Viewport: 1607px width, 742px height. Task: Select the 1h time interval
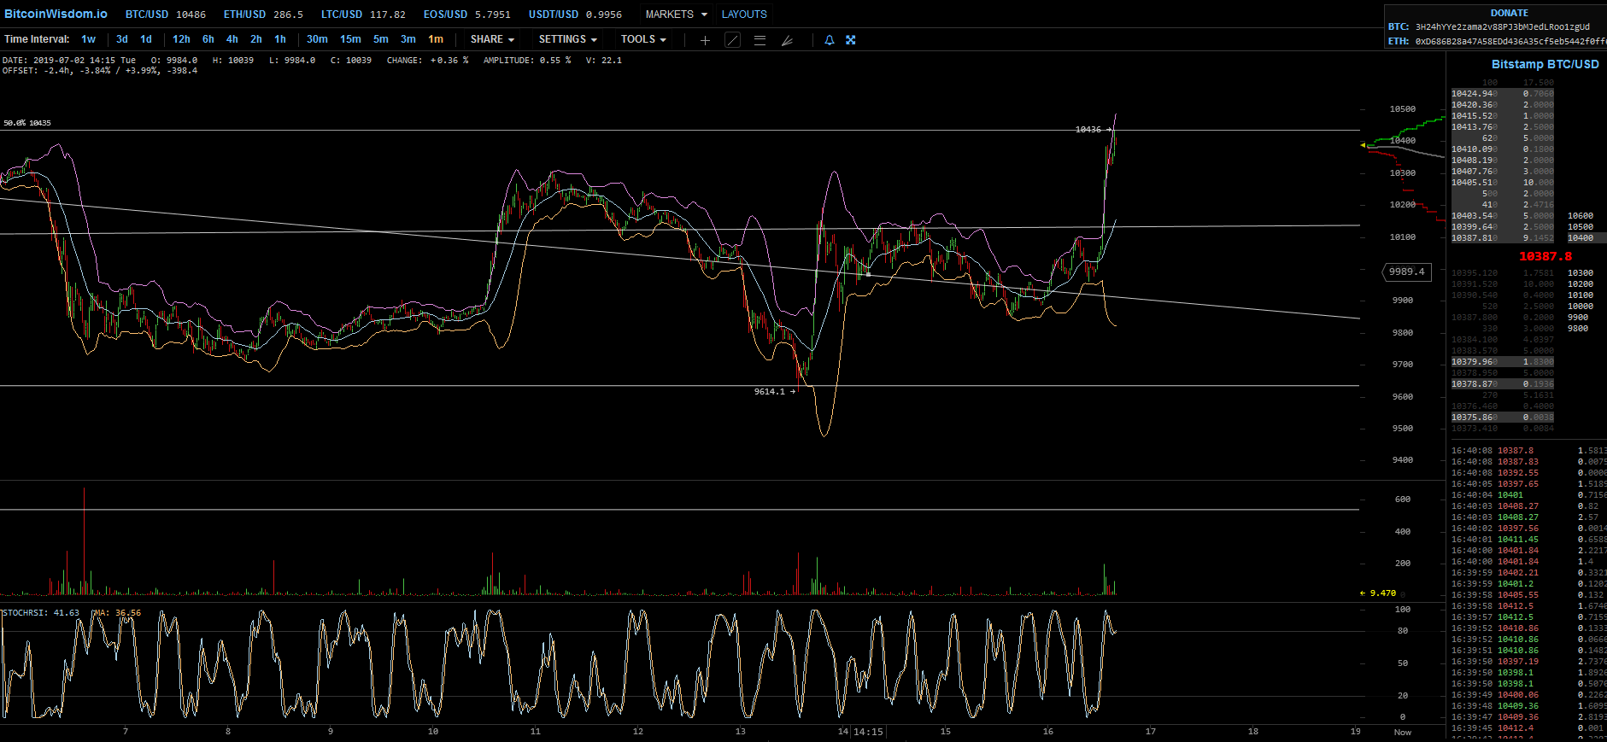(x=280, y=39)
